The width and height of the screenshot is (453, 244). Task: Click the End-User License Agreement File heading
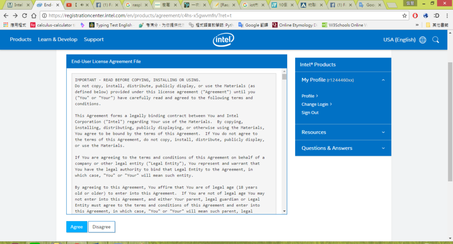click(x=106, y=61)
